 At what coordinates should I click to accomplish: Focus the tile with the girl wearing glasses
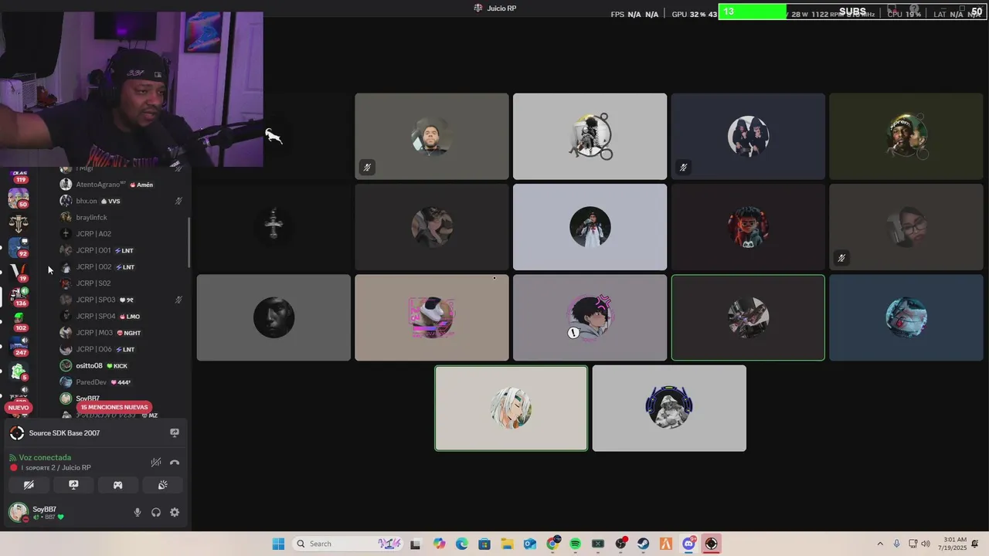pos(906,227)
